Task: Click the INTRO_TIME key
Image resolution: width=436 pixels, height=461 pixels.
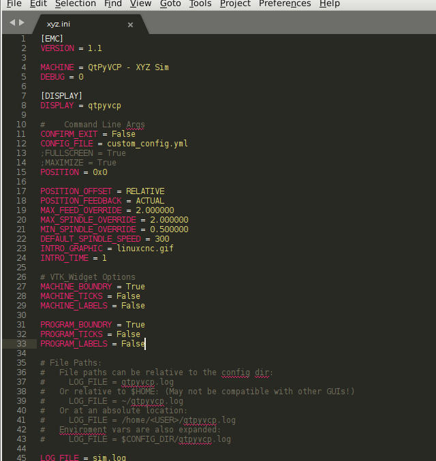Action: coord(64,258)
